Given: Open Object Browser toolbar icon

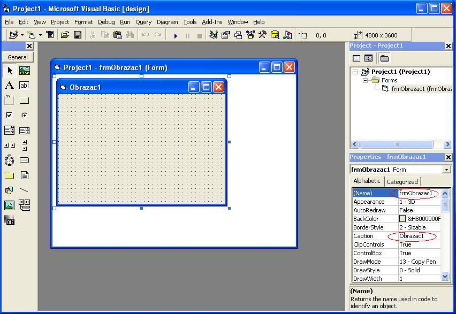Looking at the screenshot, I should tap(250, 35).
